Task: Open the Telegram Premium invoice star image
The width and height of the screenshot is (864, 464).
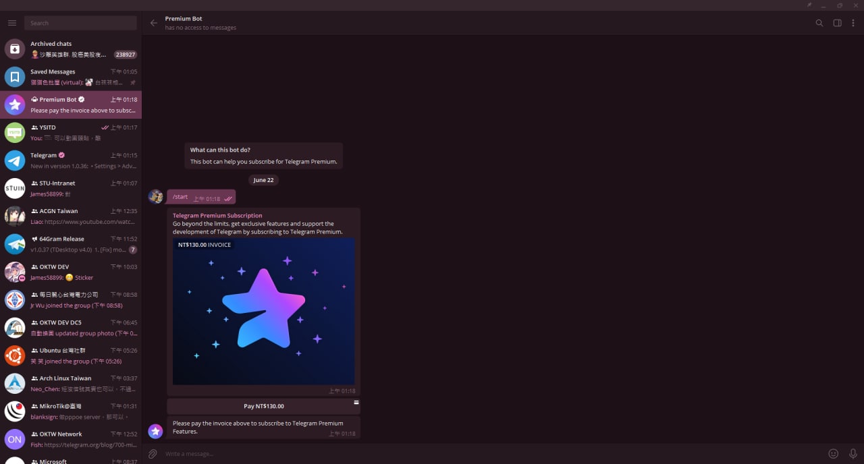Action: [263, 312]
